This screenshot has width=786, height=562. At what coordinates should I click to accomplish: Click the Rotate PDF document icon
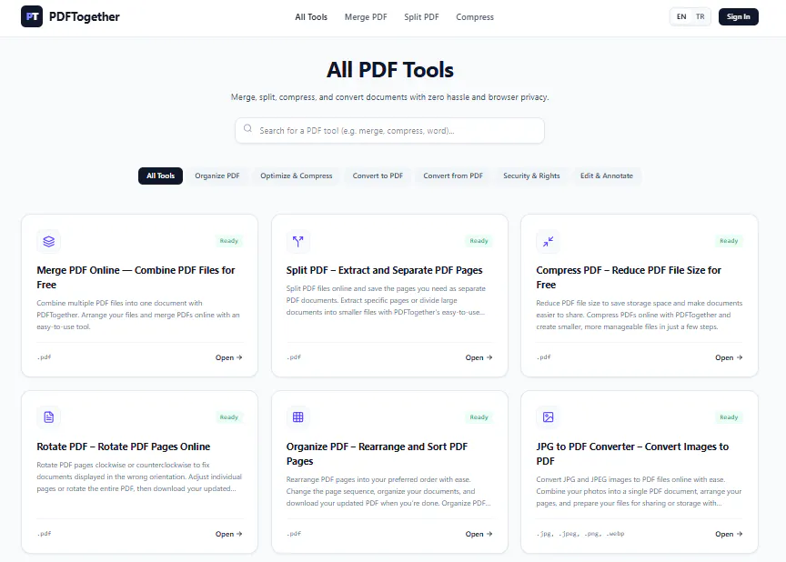tap(48, 417)
